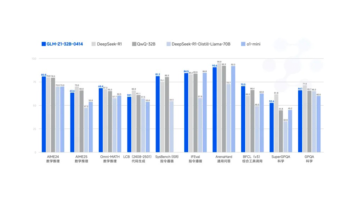
Task: Select the GLM-Z1-32B-0414 legend label
Action: coord(65,44)
